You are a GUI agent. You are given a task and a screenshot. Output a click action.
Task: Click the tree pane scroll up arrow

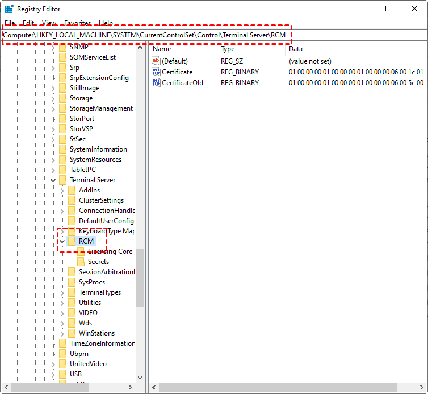[140, 47]
